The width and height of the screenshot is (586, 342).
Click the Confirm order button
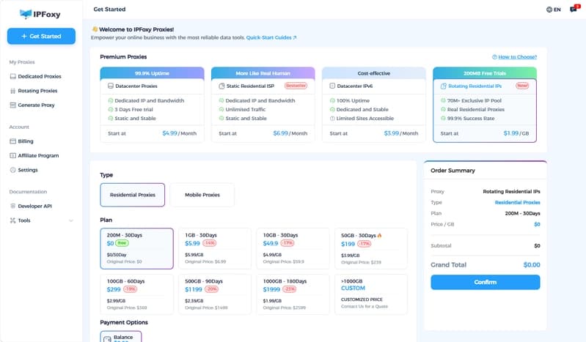tap(485, 282)
